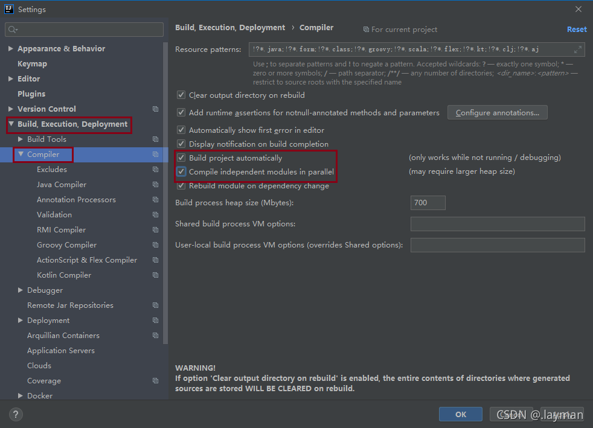Click the per-project icon beside Excludes
593x428 pixels.
(155, 170)
